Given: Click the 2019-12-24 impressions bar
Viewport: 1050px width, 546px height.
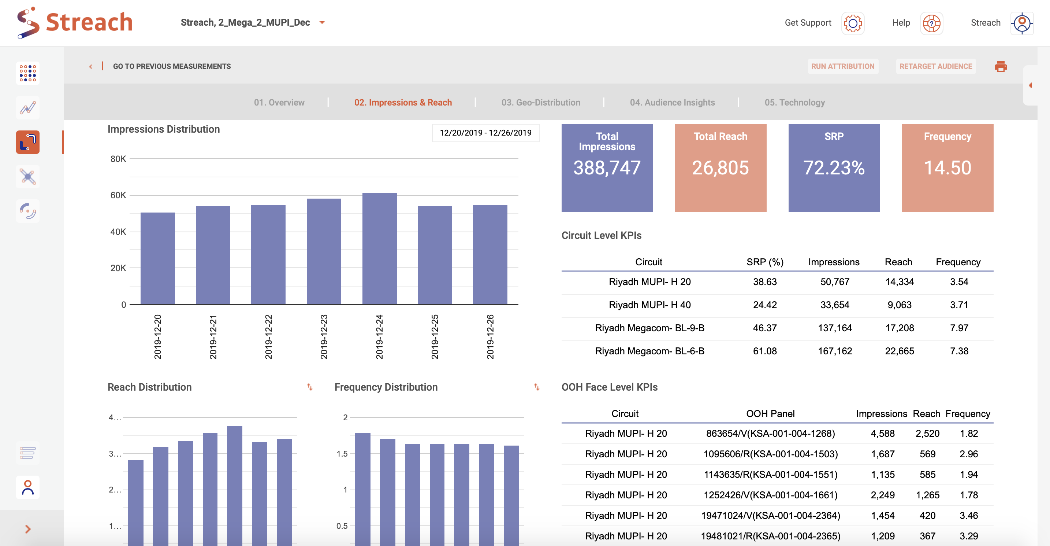Looking at the screenshot, I should click(x=379, y=248).
